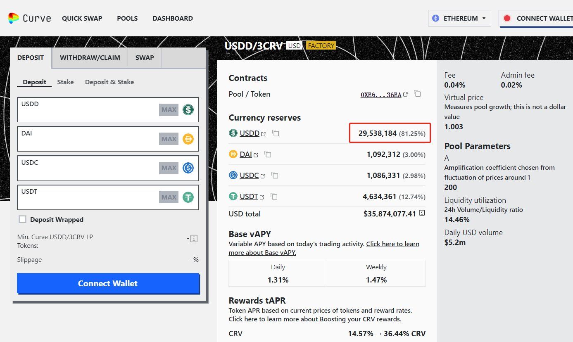Image resolution: width=573 pixels, height=342 pixels.
Task: Click USDT token icon in deposit form
Action: tap(188, 197)
